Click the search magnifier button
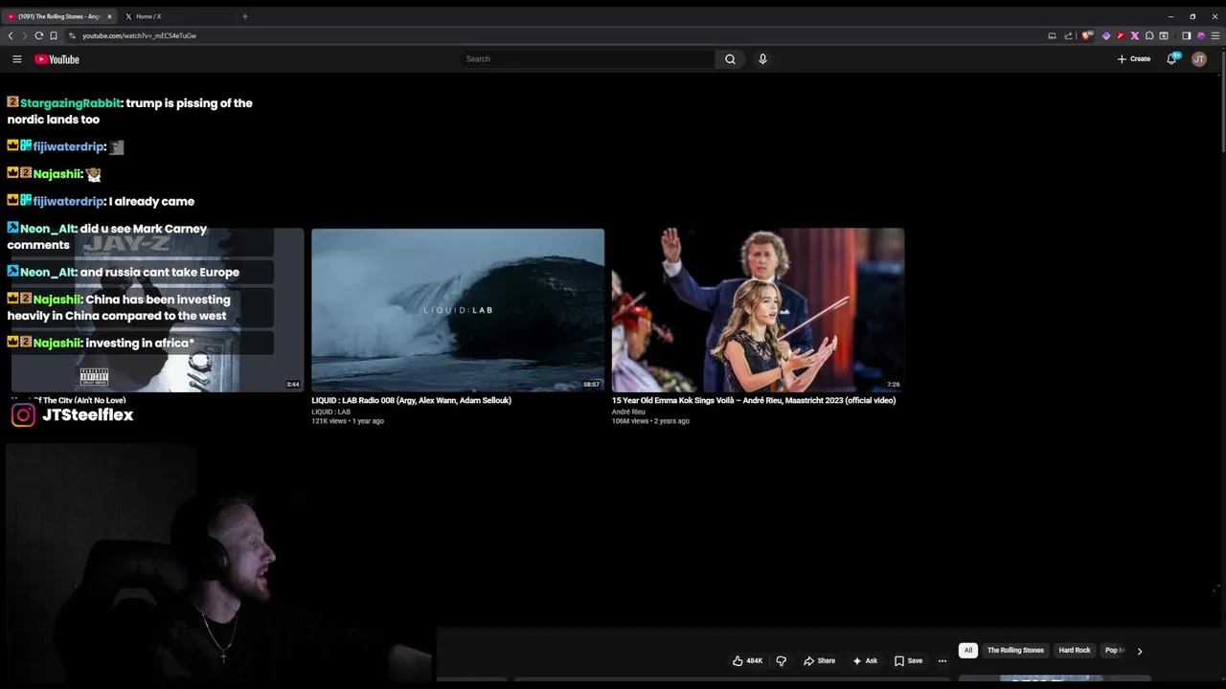This screenshot has height=689, width=1226. pos(730,59)
